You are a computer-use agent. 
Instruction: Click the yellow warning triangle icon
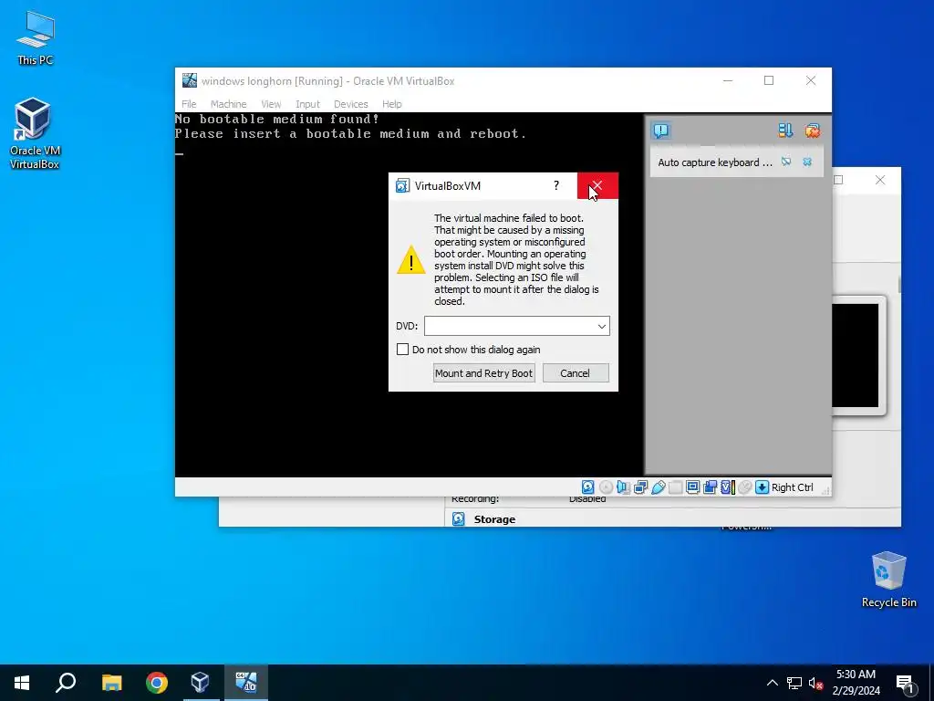point(411,260)
